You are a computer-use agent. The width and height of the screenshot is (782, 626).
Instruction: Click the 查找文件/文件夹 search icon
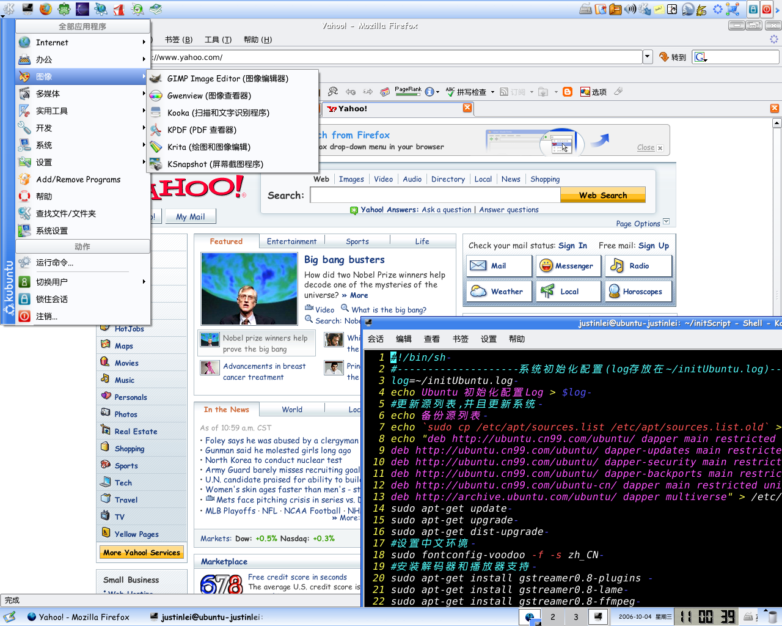[24, 213]
